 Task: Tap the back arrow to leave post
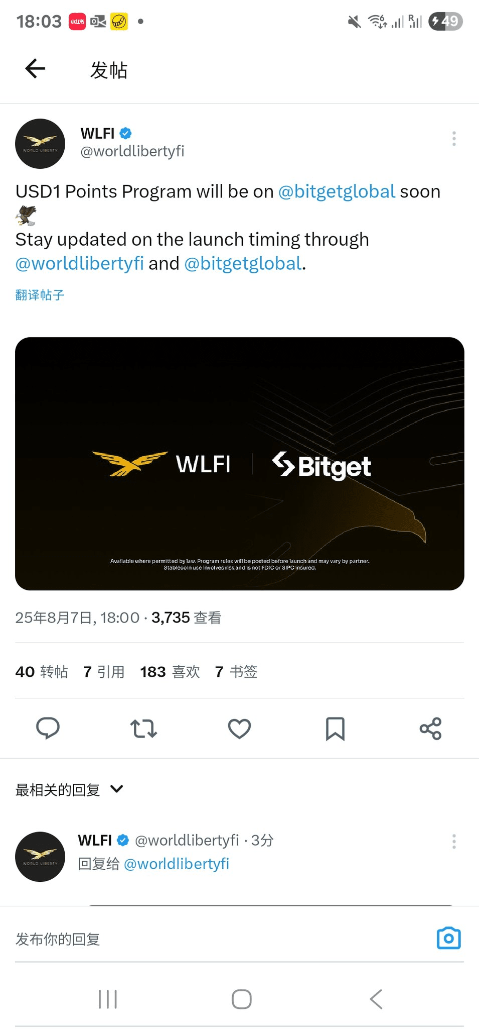pos(35,69)
